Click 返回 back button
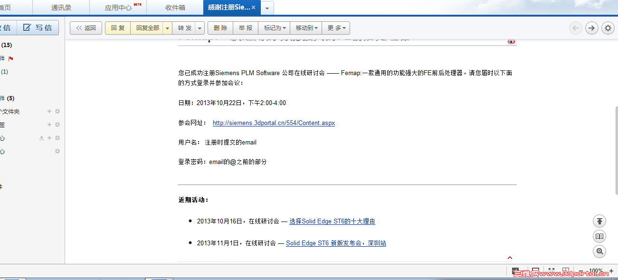The height and width of the screenshot is (280, 618). point(86,28)
